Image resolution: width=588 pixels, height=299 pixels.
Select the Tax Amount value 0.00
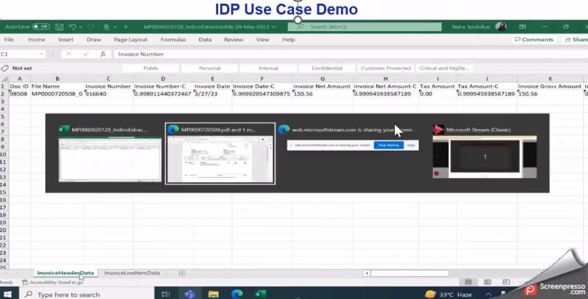tap(437, 93)
